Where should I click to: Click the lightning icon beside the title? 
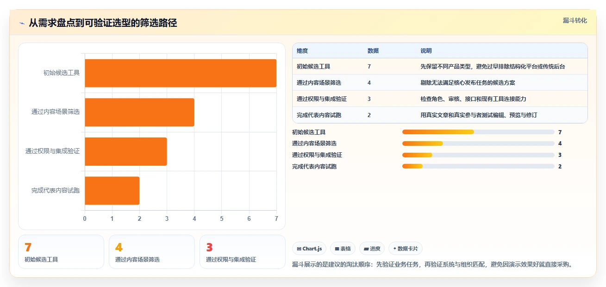(22, 23)
